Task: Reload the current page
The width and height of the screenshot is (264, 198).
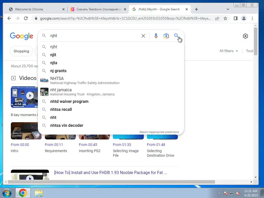Action: click(26, 18)
